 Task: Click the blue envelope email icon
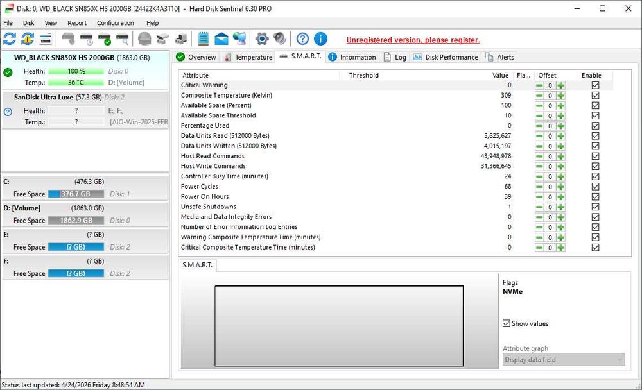pyautogui.click(x=221, y=39)
